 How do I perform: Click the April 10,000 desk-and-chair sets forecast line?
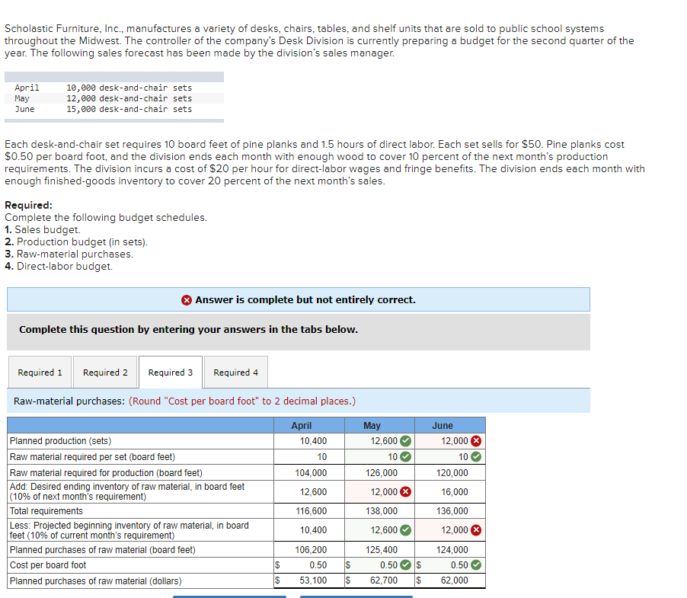coord(103,88)
